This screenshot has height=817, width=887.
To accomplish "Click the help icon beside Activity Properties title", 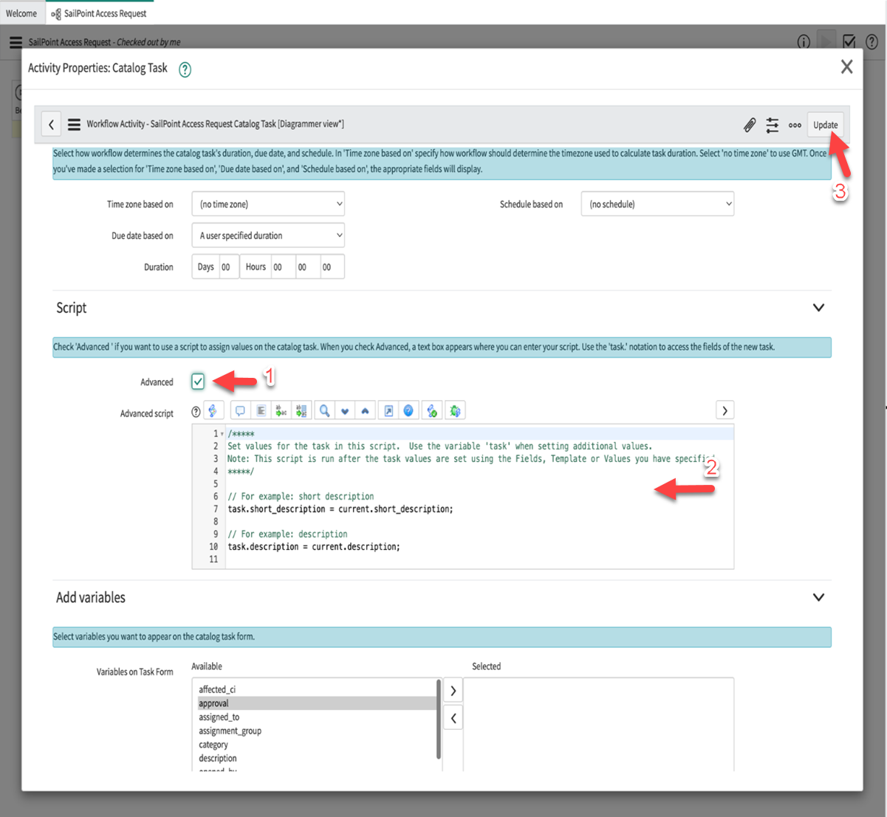I will coord(185,69).
